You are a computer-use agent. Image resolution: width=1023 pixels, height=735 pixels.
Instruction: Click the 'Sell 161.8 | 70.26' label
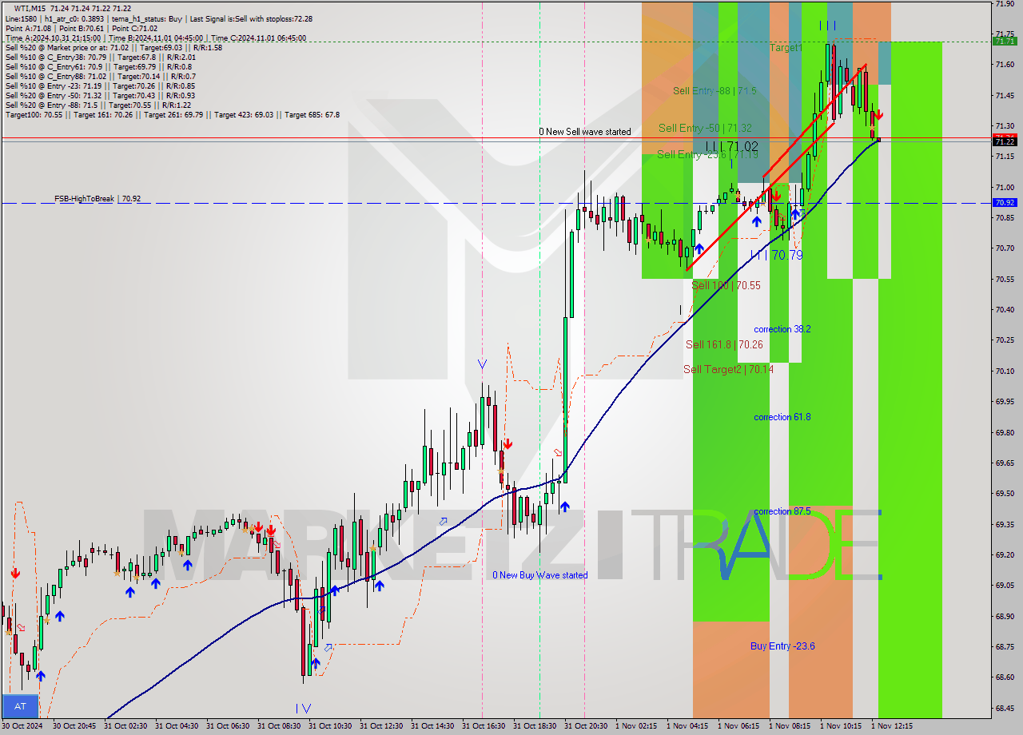tap(724, 344)
